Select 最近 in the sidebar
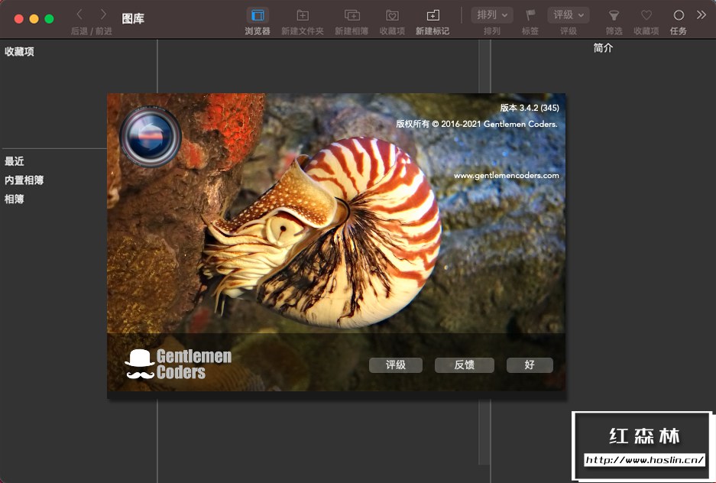 15,161
